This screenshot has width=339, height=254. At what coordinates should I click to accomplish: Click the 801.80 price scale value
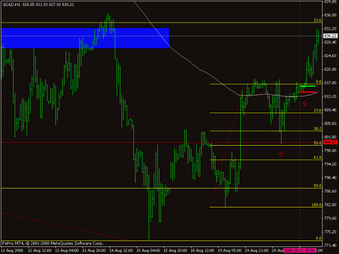(330, 137)
